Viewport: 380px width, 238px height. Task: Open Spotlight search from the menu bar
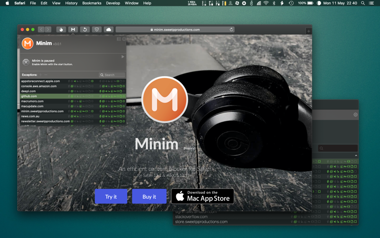point(363,3)
